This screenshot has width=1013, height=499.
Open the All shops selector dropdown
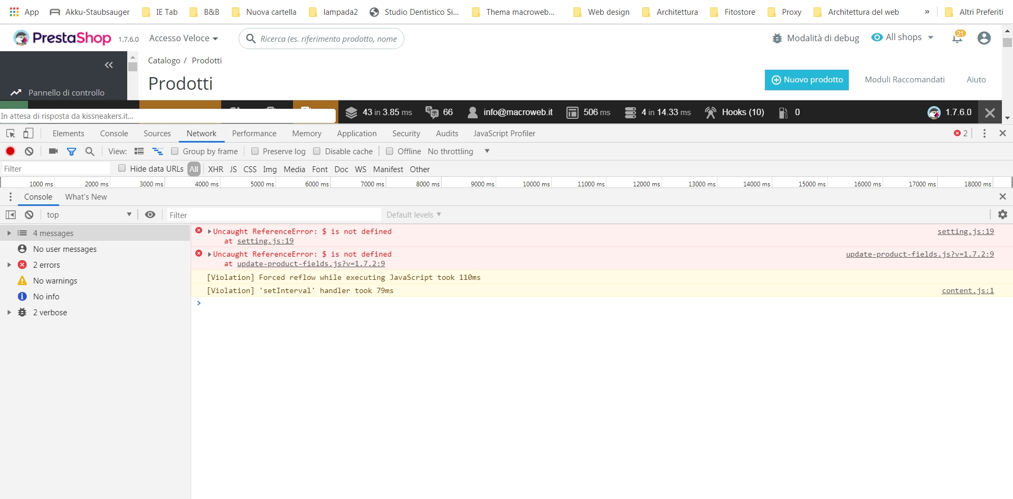coord(902,37)
